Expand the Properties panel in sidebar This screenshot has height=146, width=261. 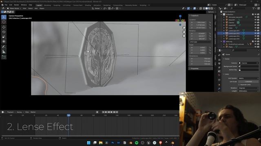(x=194, y=69)
